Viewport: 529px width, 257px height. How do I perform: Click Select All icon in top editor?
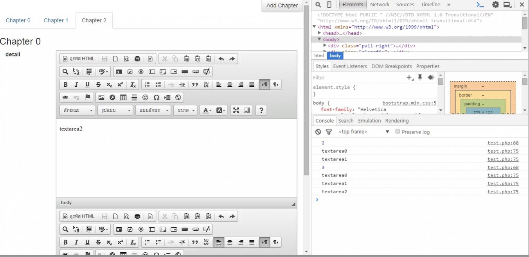(x=89, y=71)
